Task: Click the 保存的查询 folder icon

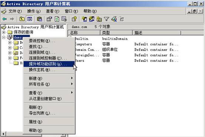Action: pyautogui.click(x=10, y=32)
